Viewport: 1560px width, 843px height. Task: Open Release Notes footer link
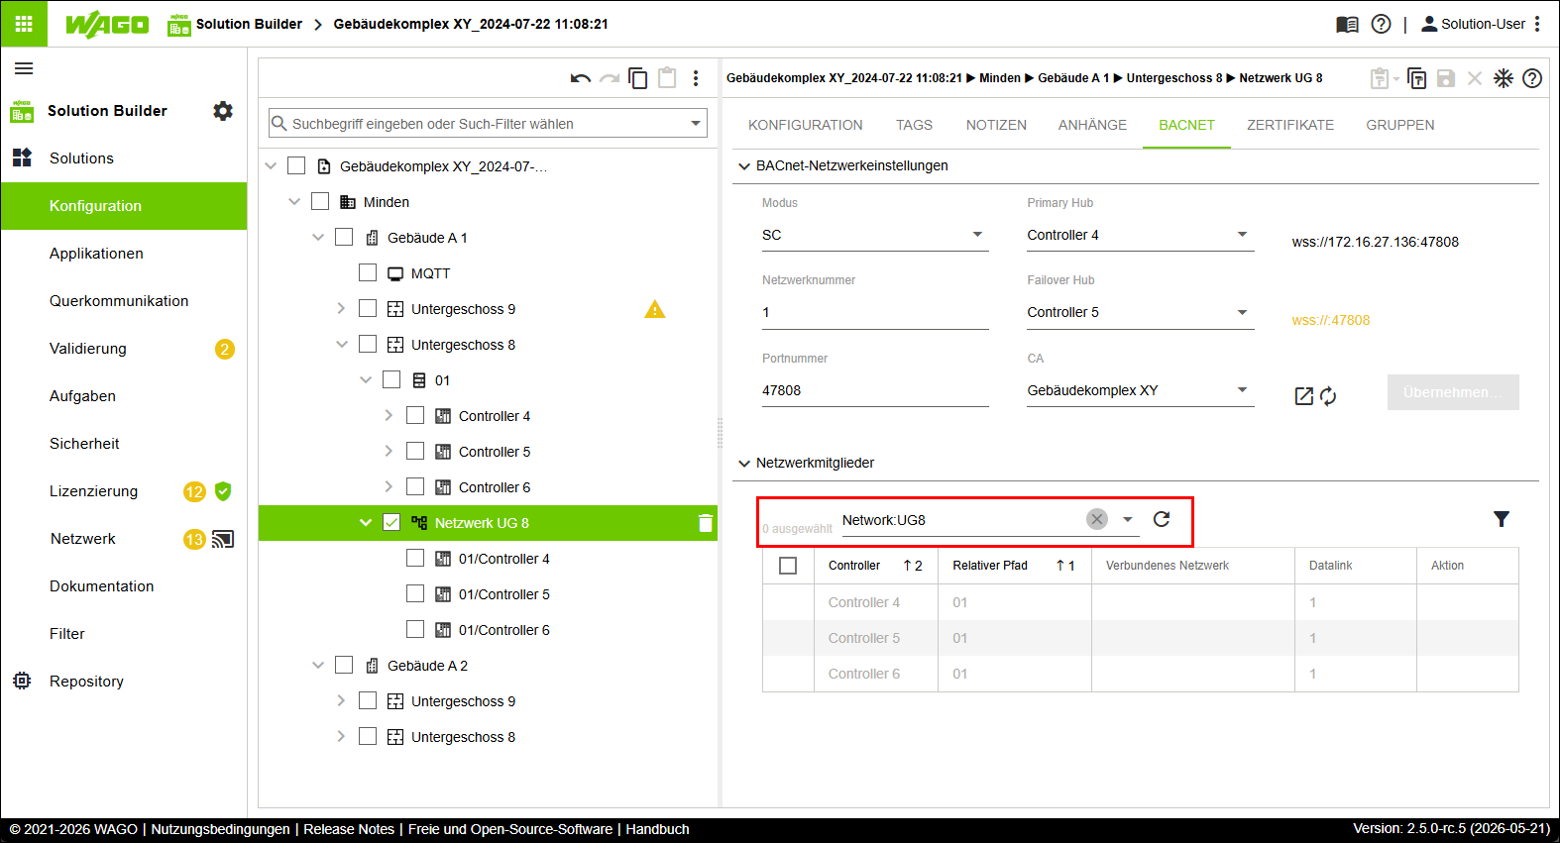[x=349, y=829]
